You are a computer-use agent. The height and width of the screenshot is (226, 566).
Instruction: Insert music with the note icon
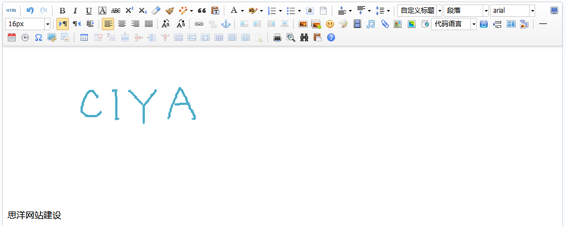pyautogui.click(x=370, y=24)
